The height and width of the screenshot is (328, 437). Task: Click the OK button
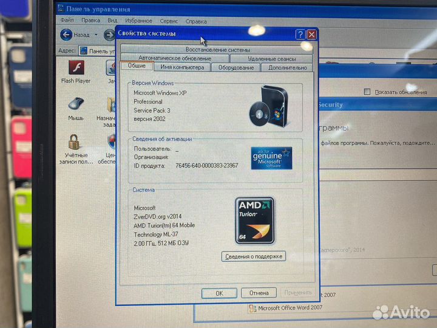click(219, 293)
